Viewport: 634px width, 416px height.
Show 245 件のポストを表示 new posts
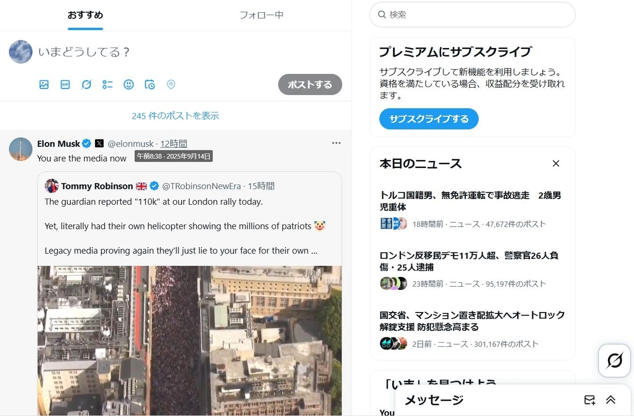[x=175, y=116]
